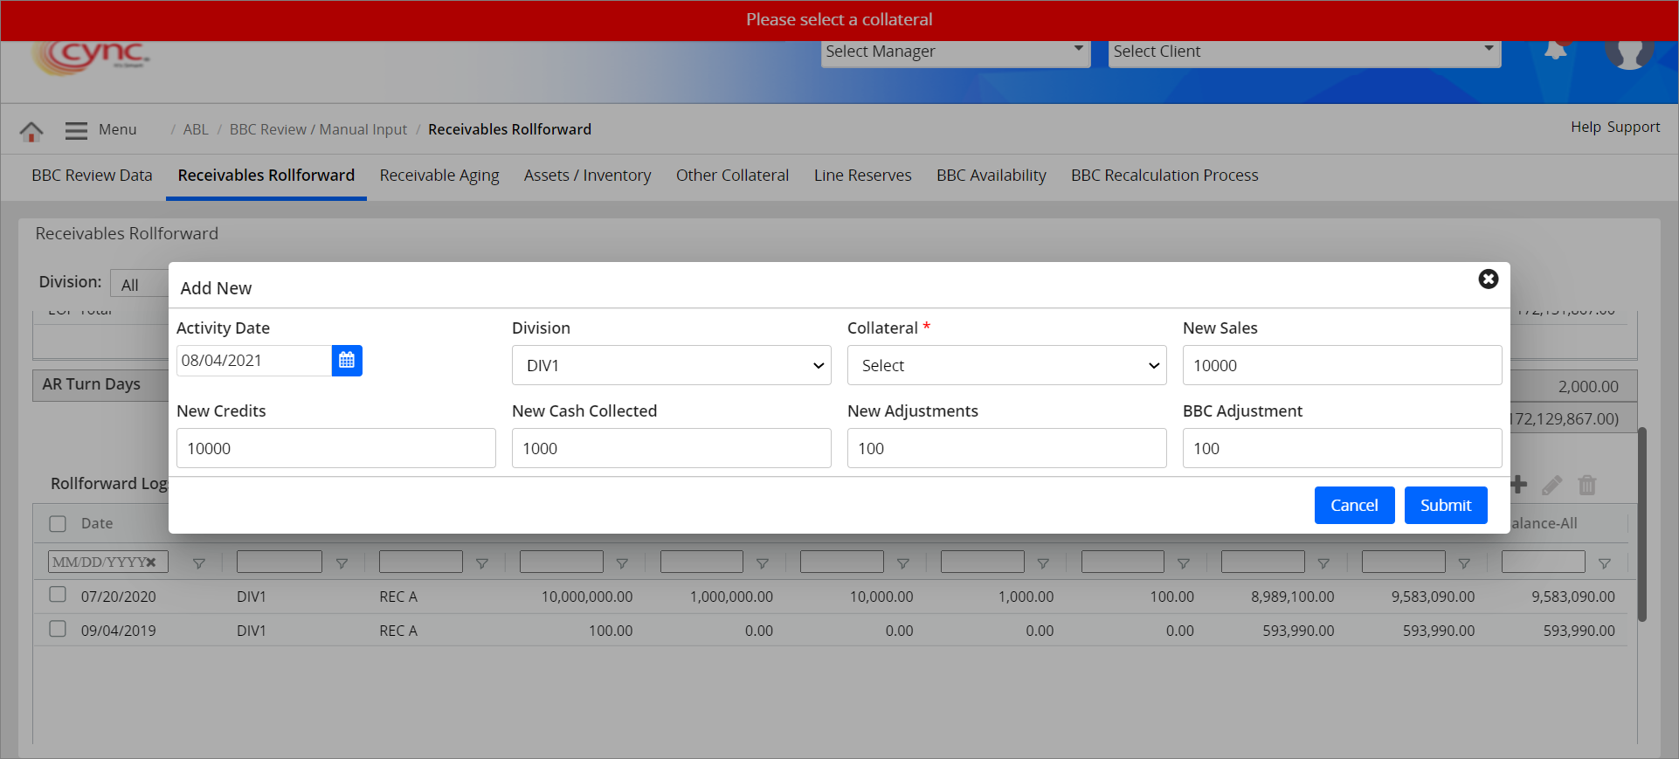Expand the Collateral dropdown

coord(1006,365)
